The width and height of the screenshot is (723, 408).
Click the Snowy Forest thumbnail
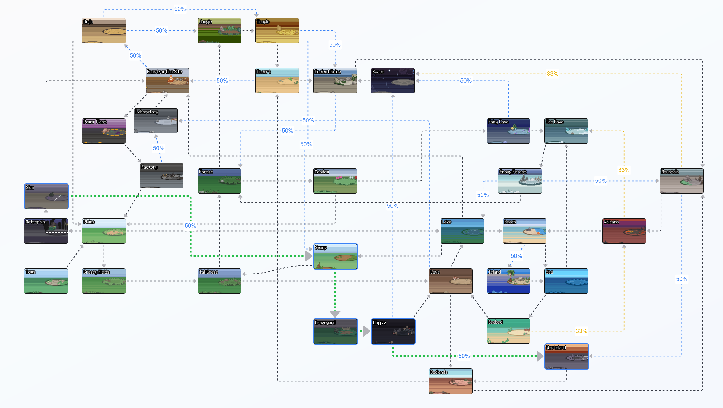coord(520,181)
